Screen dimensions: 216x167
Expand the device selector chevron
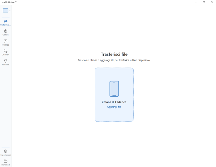(x=10, y=11)
